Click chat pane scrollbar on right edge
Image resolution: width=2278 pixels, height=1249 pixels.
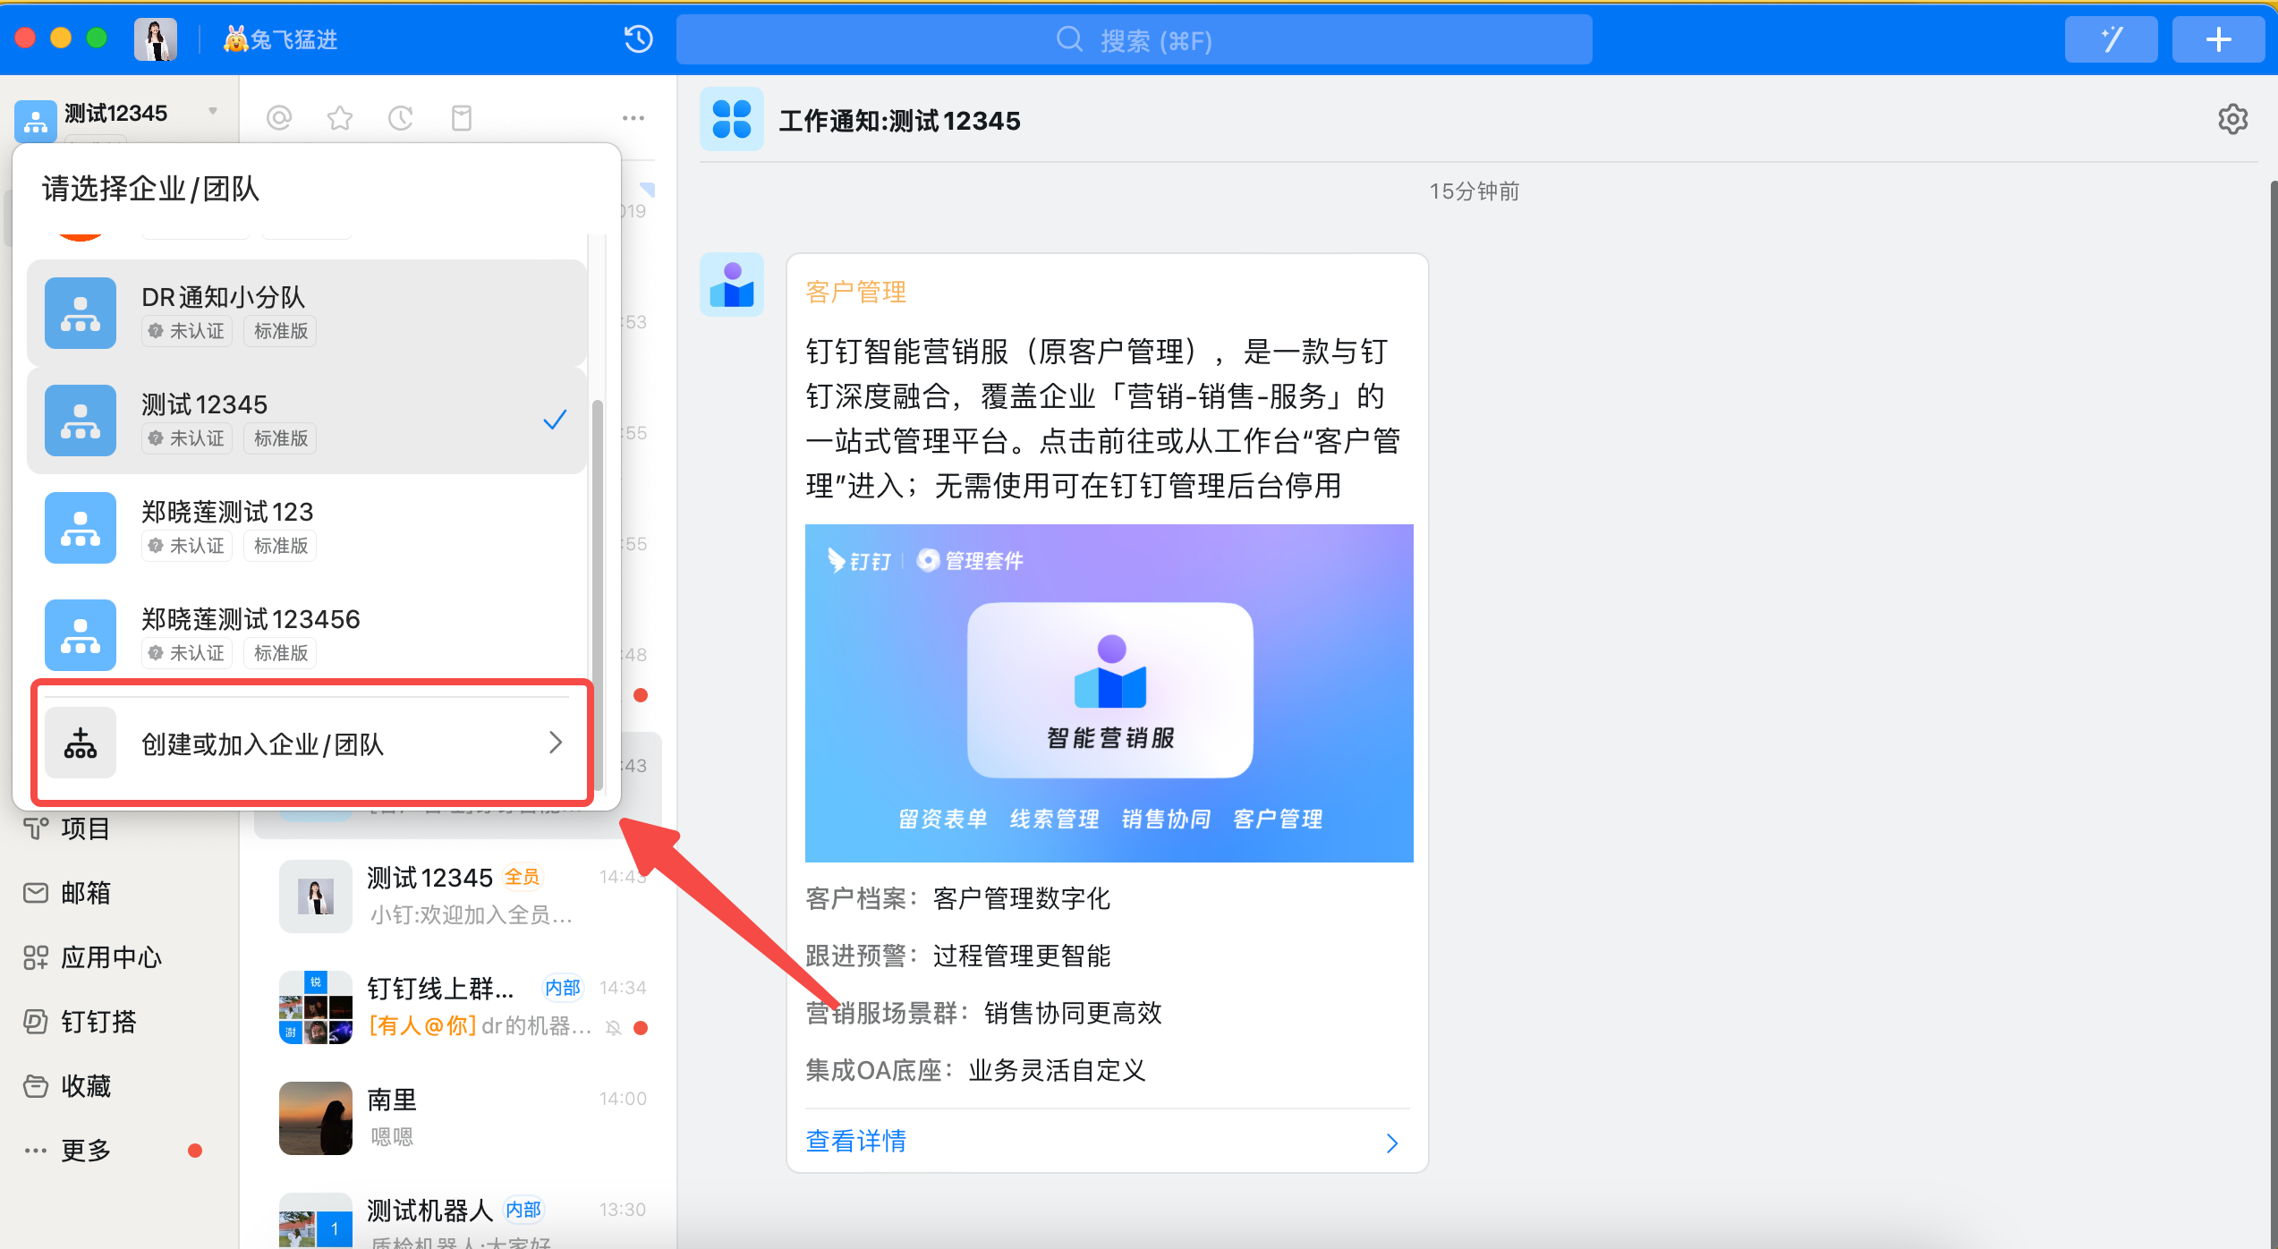pos(2274,714)
